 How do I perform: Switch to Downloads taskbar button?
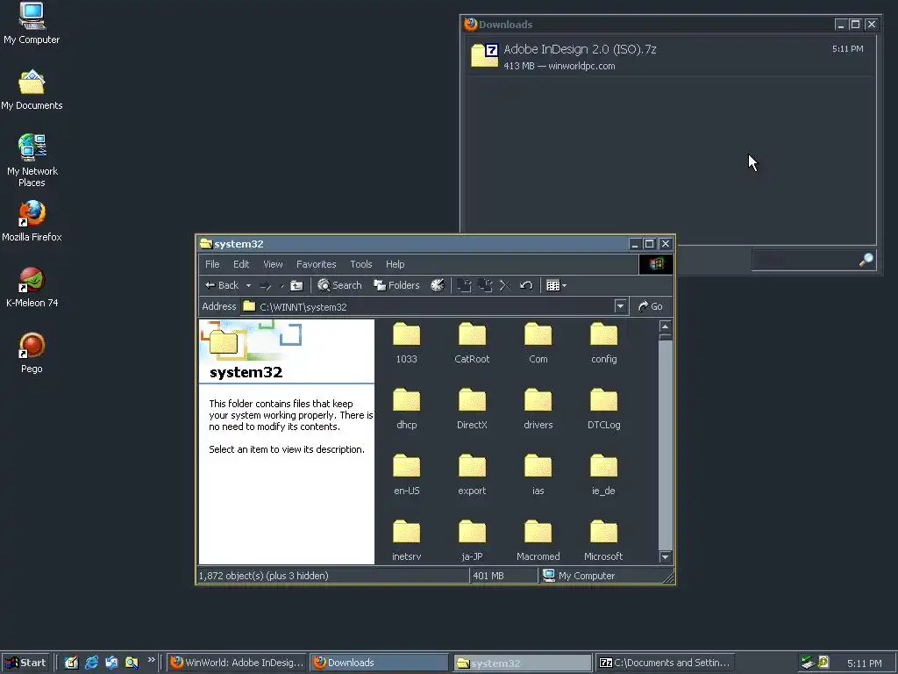pos(380,663)
